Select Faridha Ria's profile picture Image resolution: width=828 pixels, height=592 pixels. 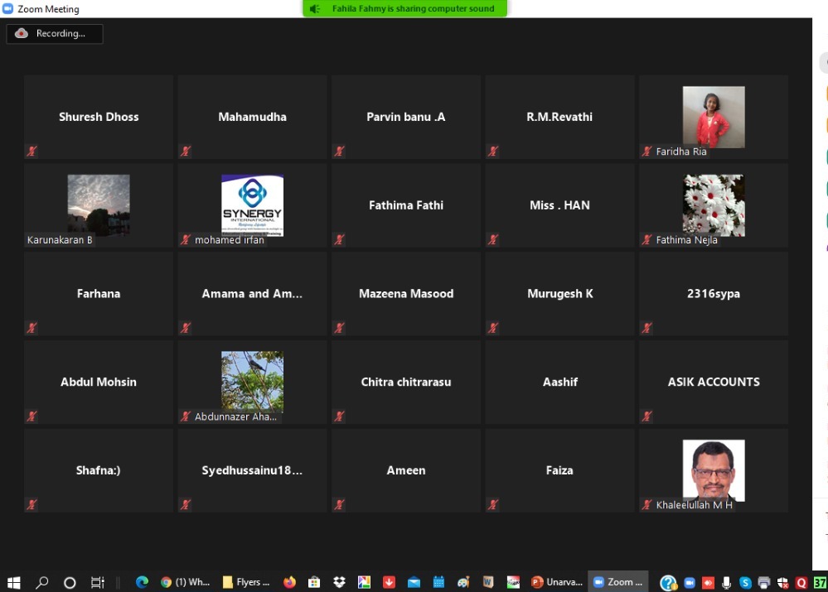713,117
